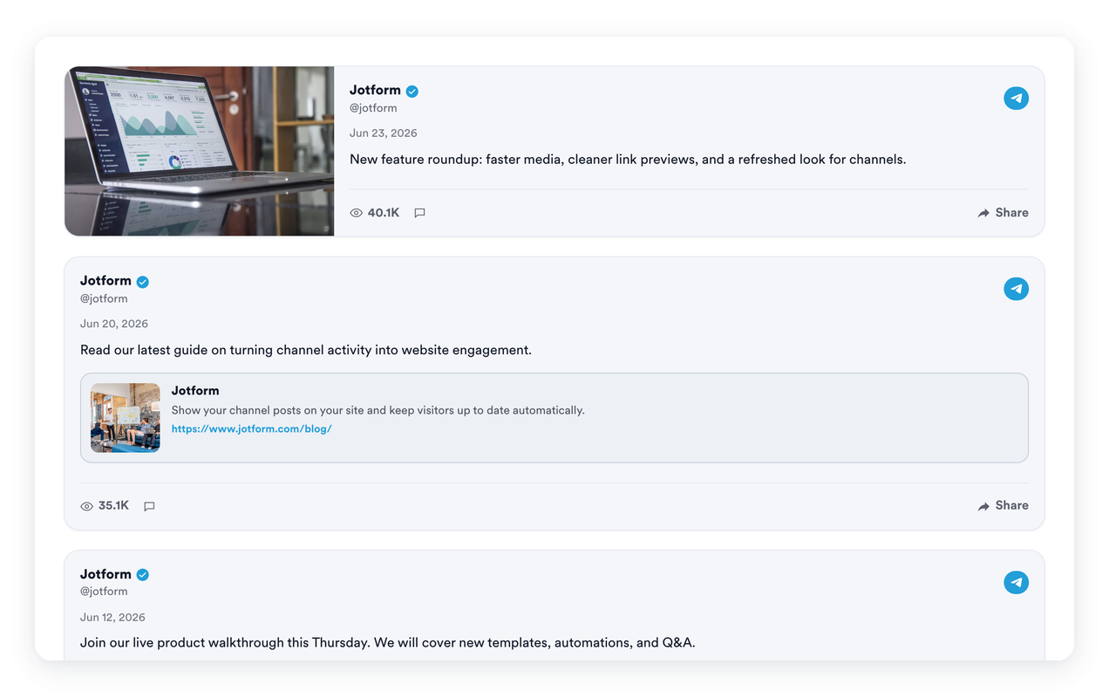Viewport: 1109px width, 698px height.
Task: Click @jotform handle on the Jun 12 post
Action: pos(104,592)
